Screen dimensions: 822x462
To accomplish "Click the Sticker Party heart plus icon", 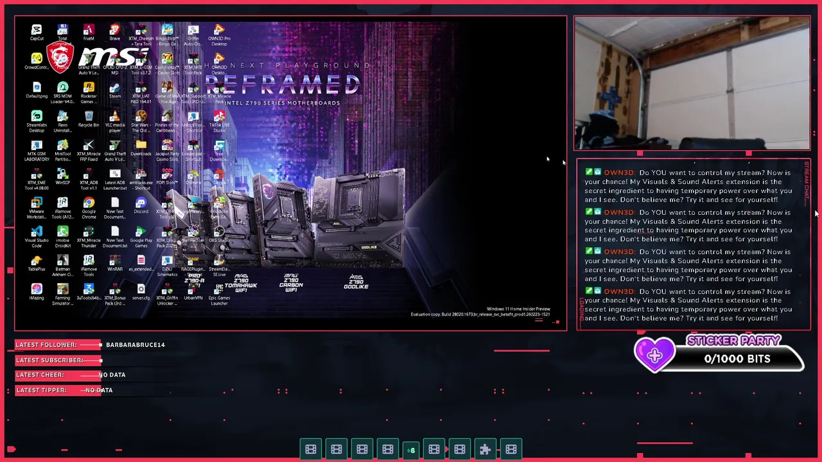I will 654,354.
